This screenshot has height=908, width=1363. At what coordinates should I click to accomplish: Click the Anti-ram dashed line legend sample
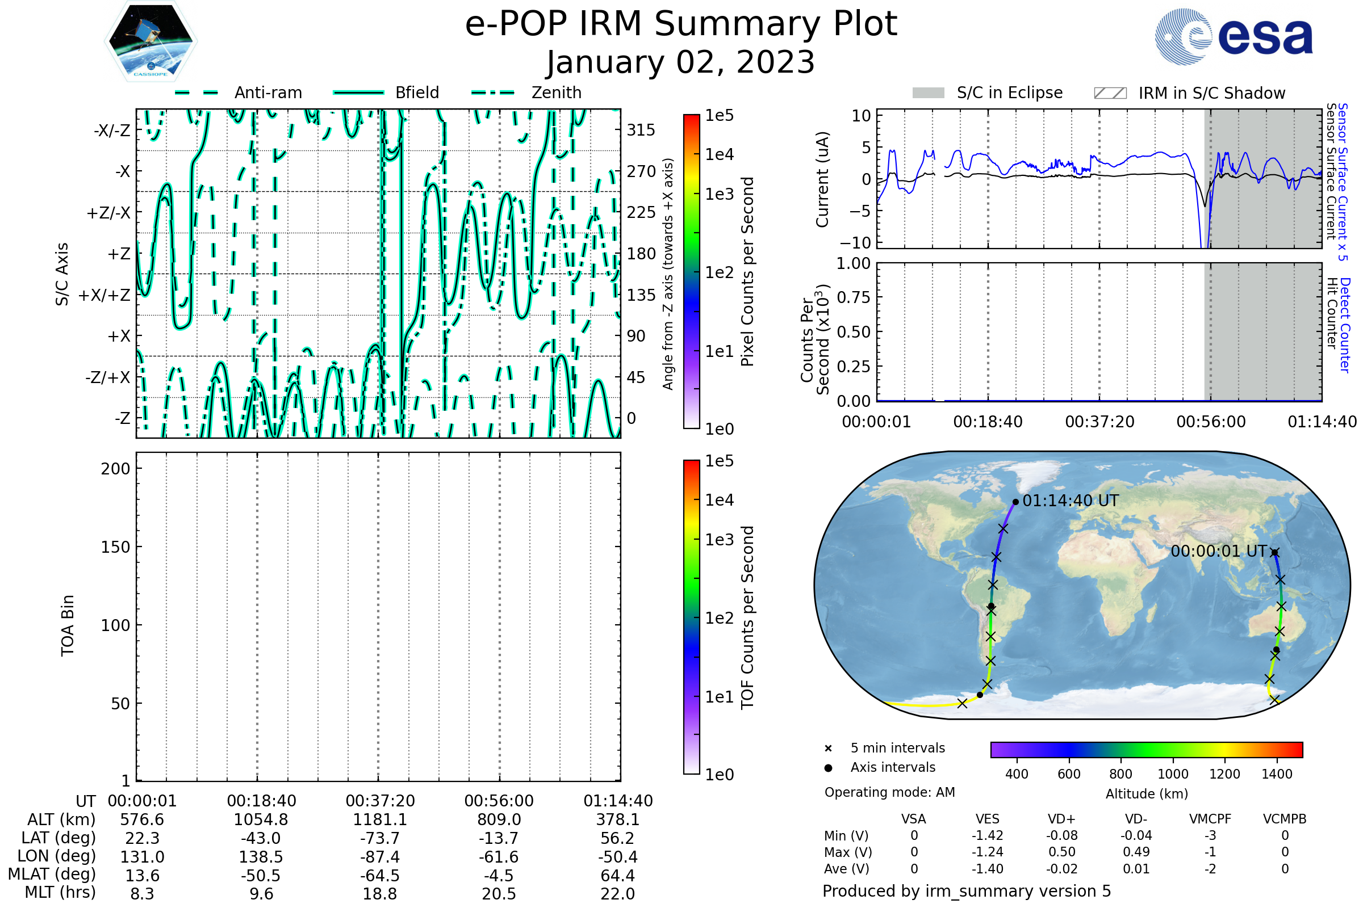(196, 93)
